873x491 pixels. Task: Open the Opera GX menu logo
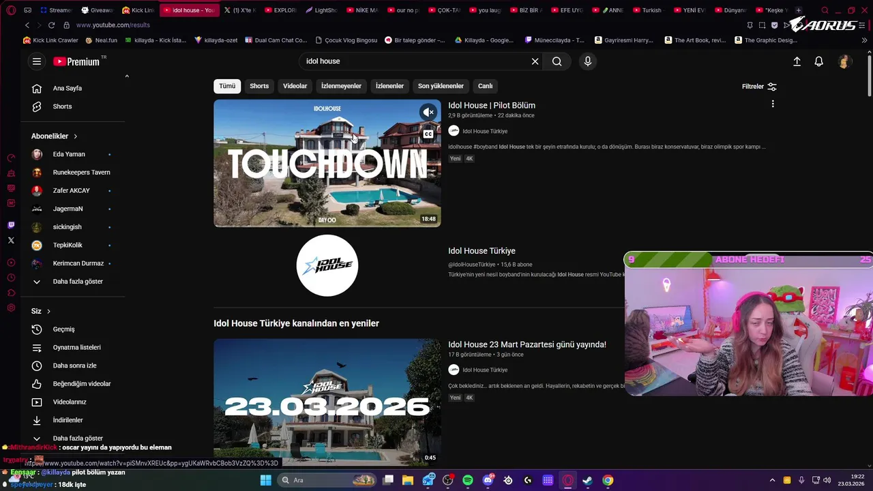point(11,10)
